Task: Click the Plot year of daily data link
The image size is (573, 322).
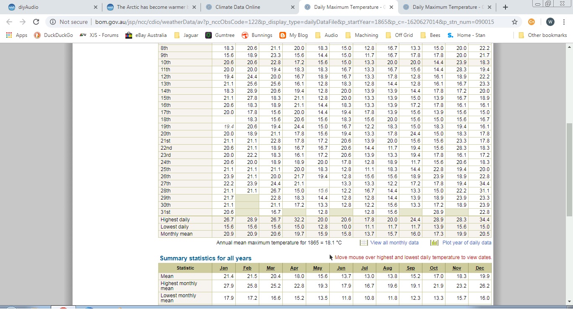Action: click(x=467, y=243)
